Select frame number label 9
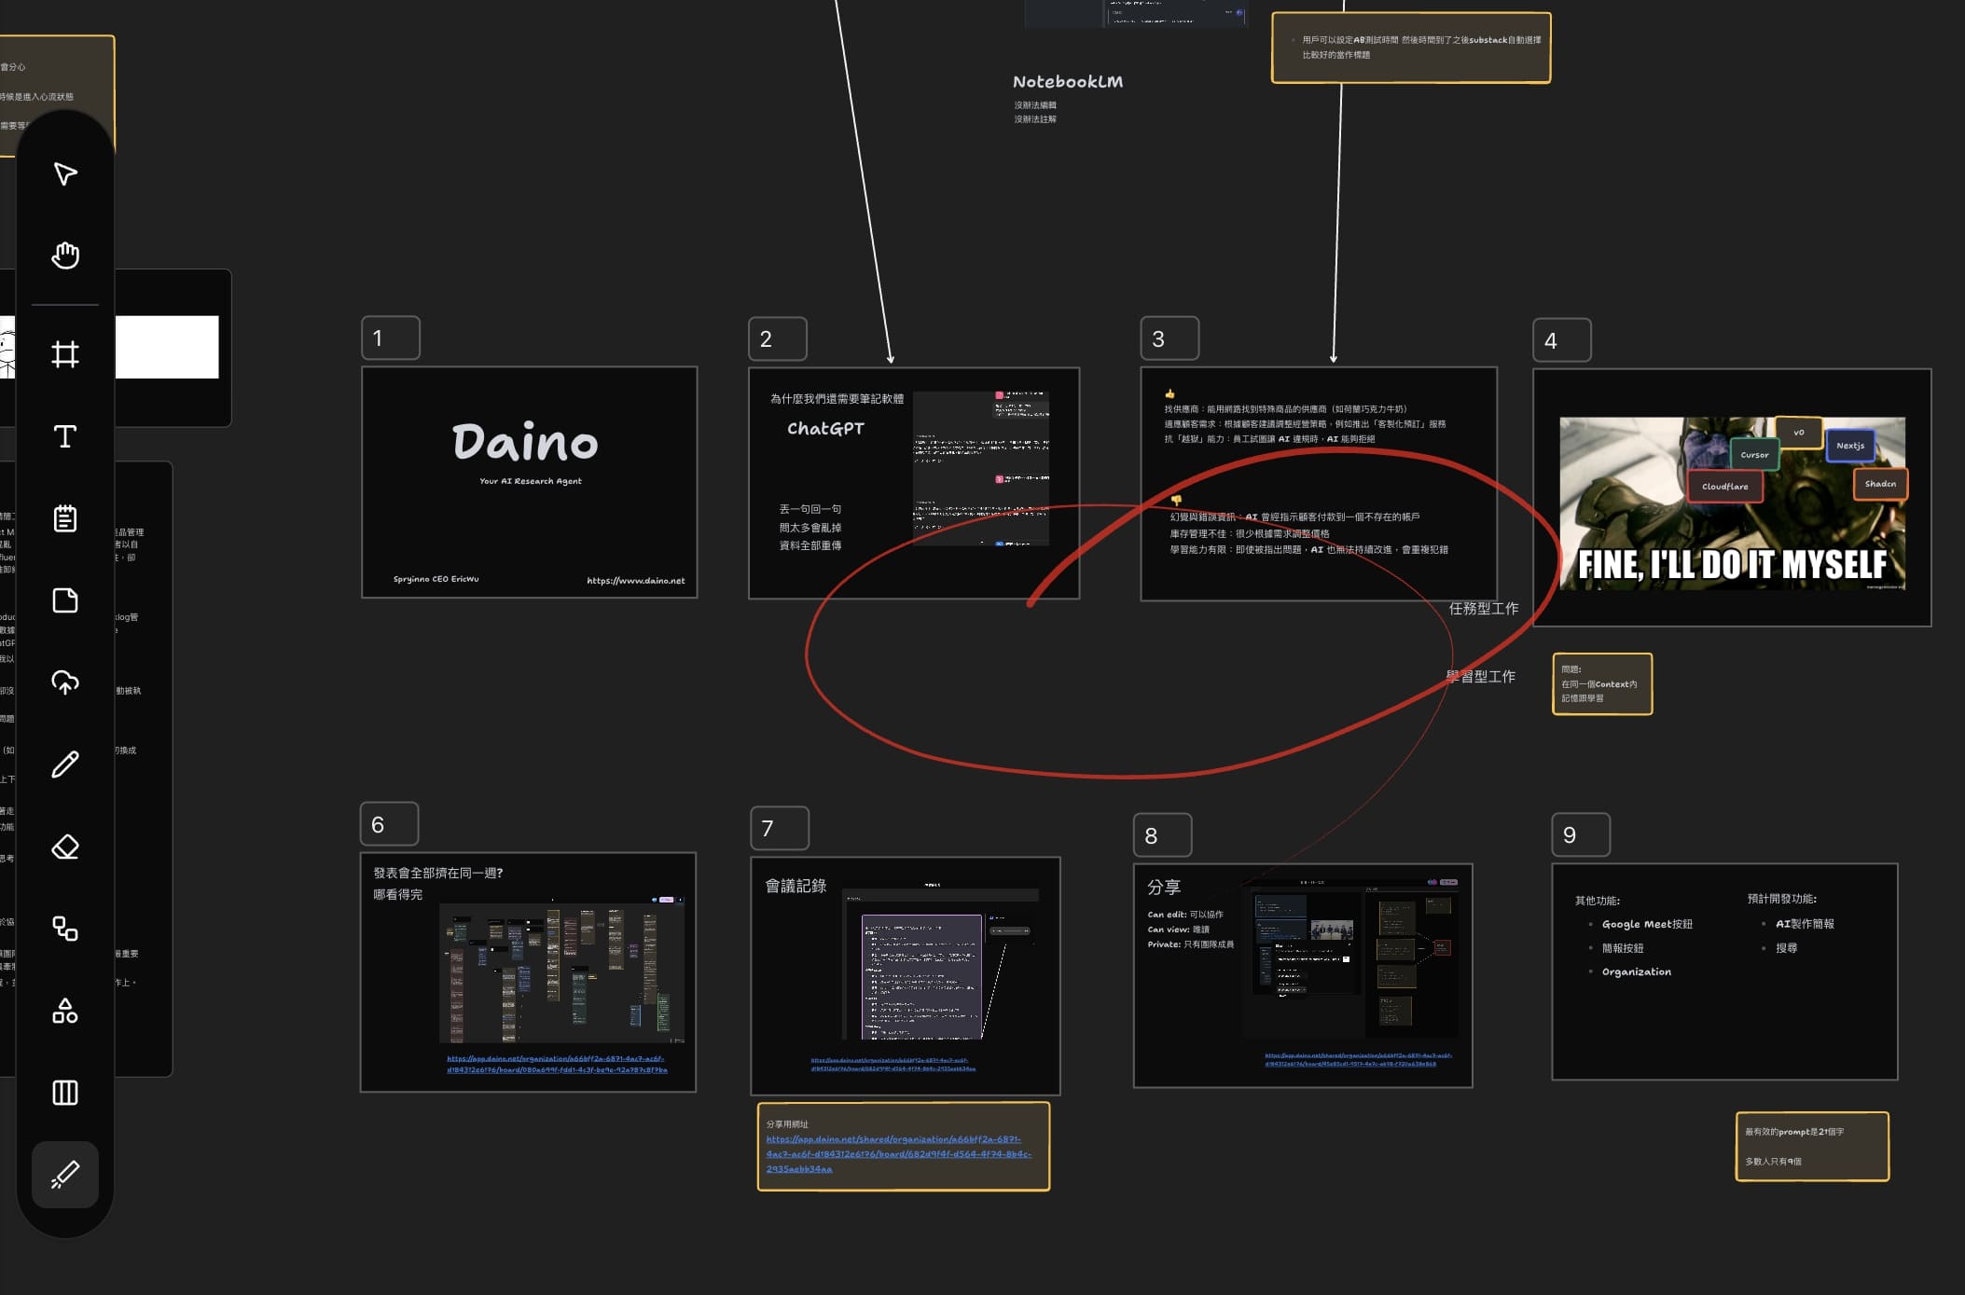This screenshot has width=1965, height=1295. [1580, 834]
